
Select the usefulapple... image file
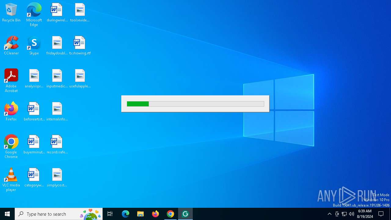coord(80,79)
